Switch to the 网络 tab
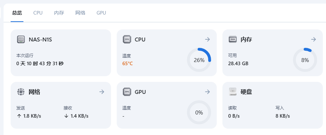Screen dimensions: 326x135 click(80, 13)
